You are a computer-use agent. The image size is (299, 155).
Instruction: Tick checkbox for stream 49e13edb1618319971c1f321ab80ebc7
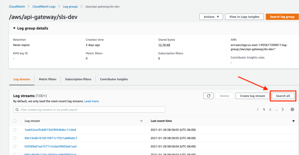pos(15,138)
